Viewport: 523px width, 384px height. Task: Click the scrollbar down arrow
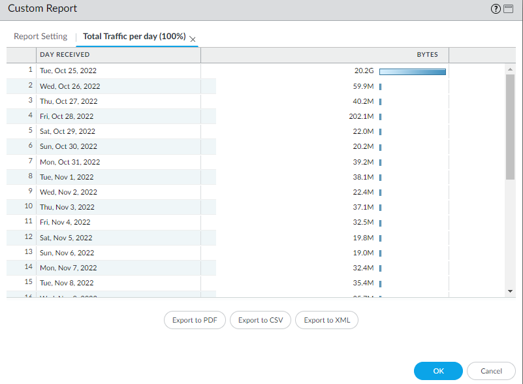510,291
